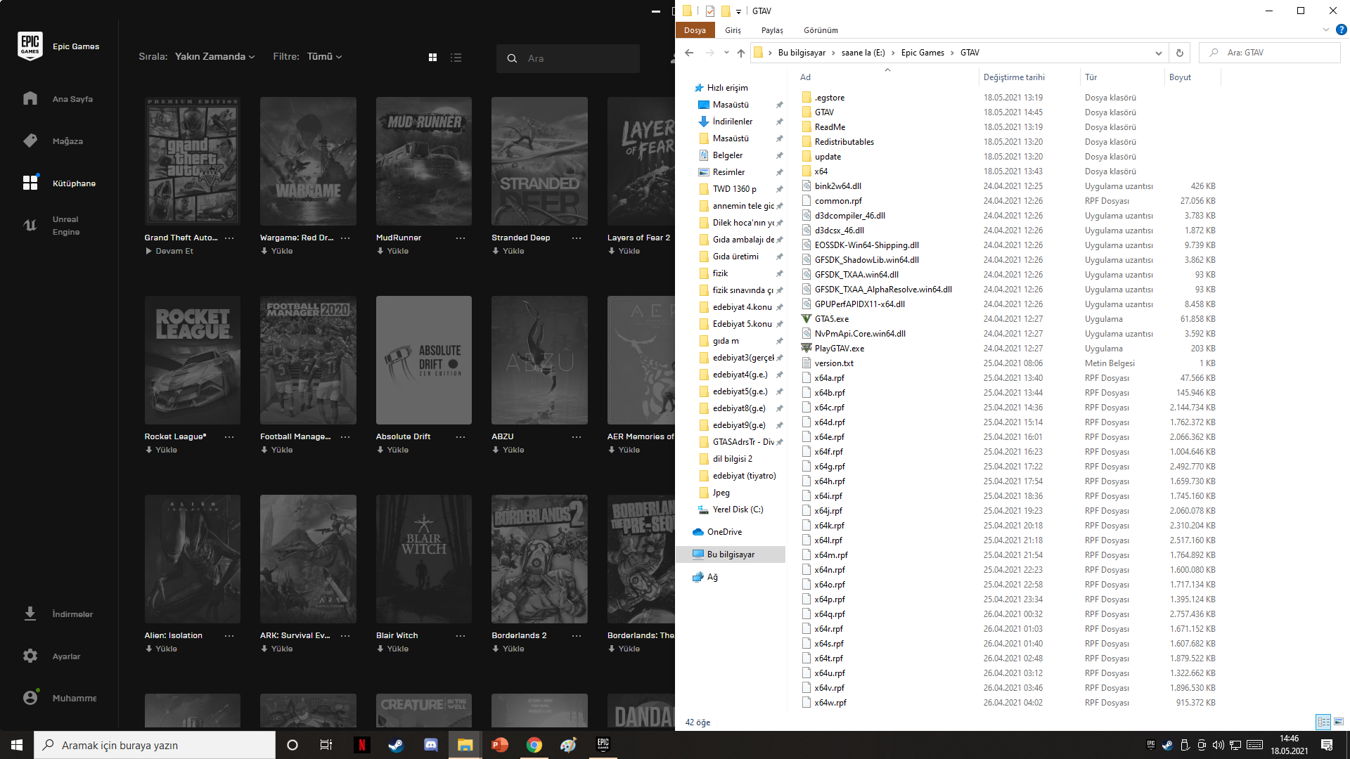
Task: Open options dots for Absolute Drift
Action: [461, 437]
